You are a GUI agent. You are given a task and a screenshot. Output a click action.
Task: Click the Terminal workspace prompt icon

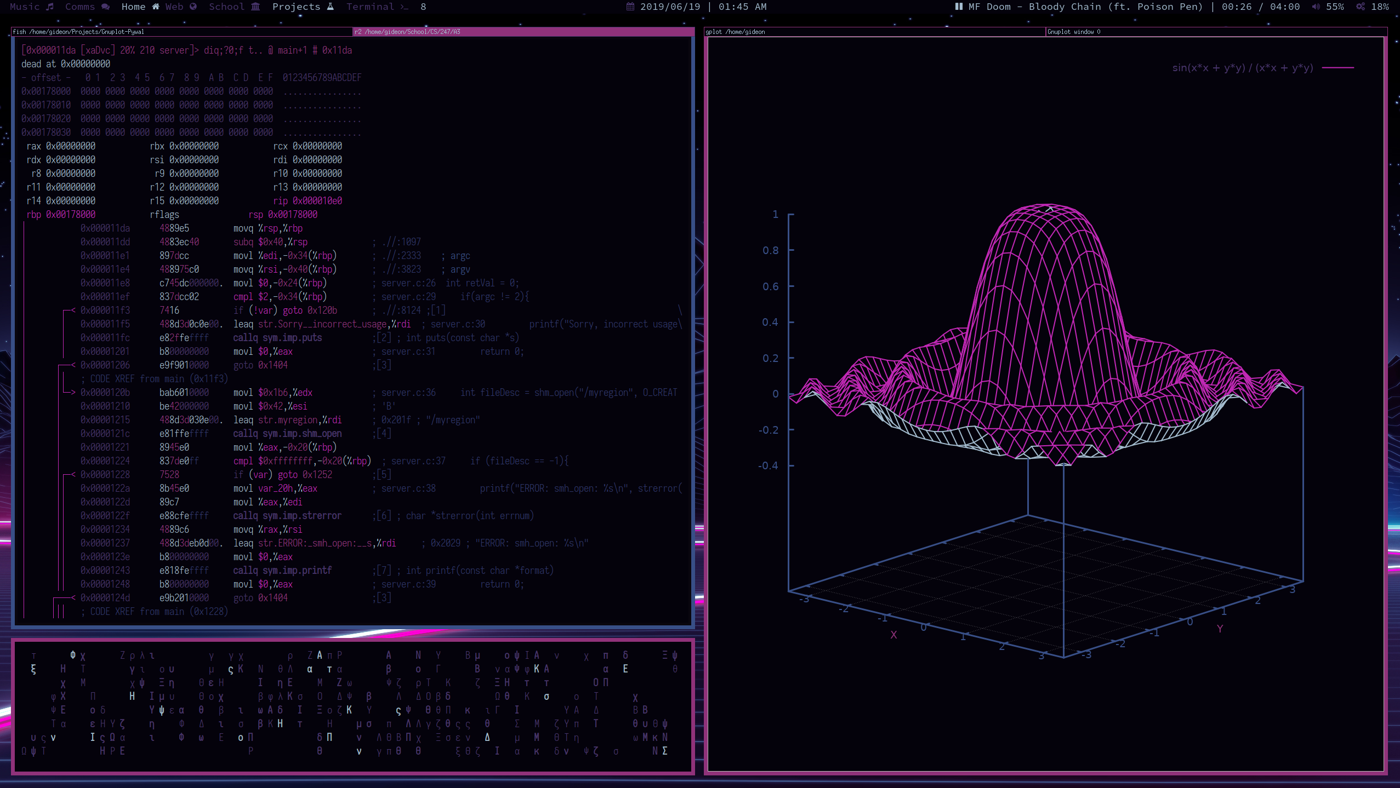point(405,7)
